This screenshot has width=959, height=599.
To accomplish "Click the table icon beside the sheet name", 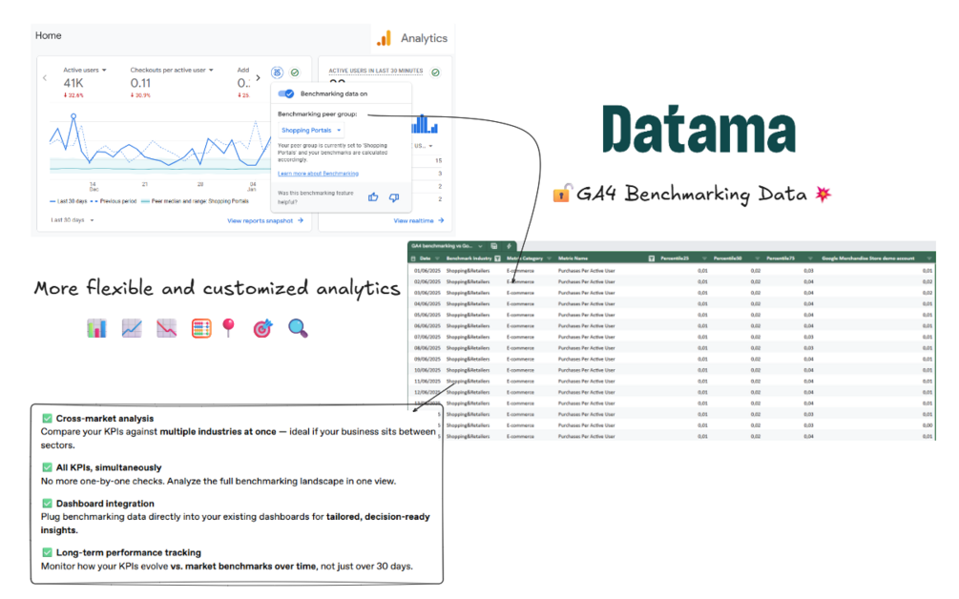I will (x=493, y=246).
